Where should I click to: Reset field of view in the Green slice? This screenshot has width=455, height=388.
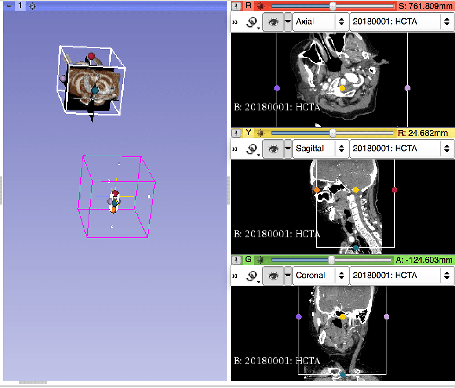tap(261, 260)
